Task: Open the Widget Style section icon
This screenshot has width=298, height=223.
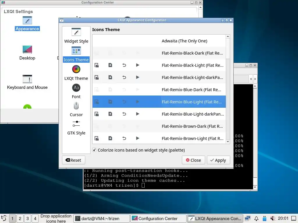Action: pyautogui.click(x=76, y=32)
